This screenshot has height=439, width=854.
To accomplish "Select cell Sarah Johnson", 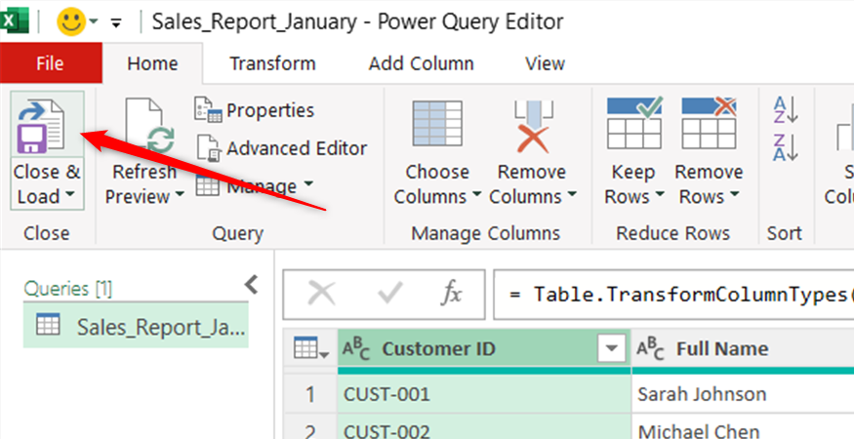I will tap(743, 394).
